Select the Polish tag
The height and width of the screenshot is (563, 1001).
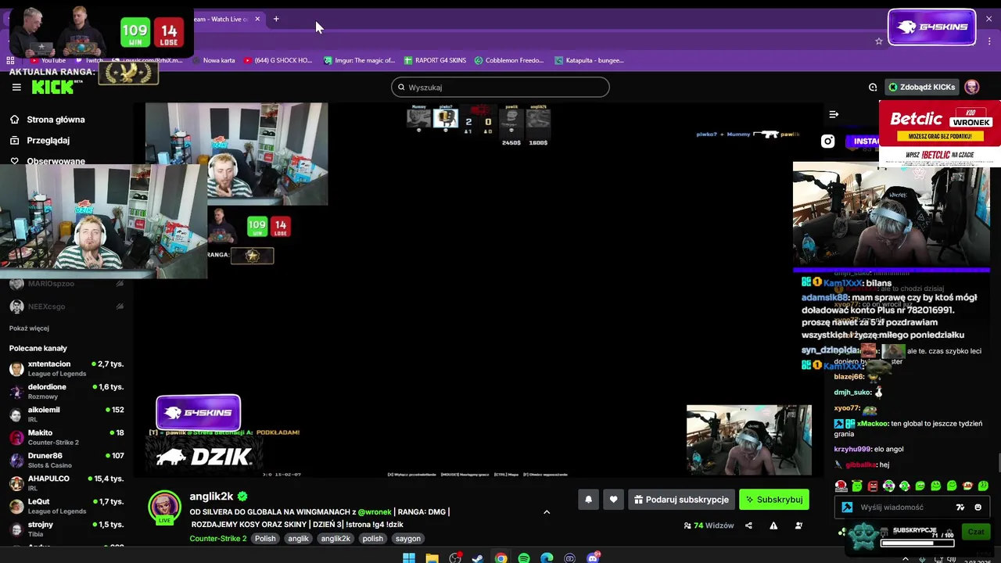[265, 539]
